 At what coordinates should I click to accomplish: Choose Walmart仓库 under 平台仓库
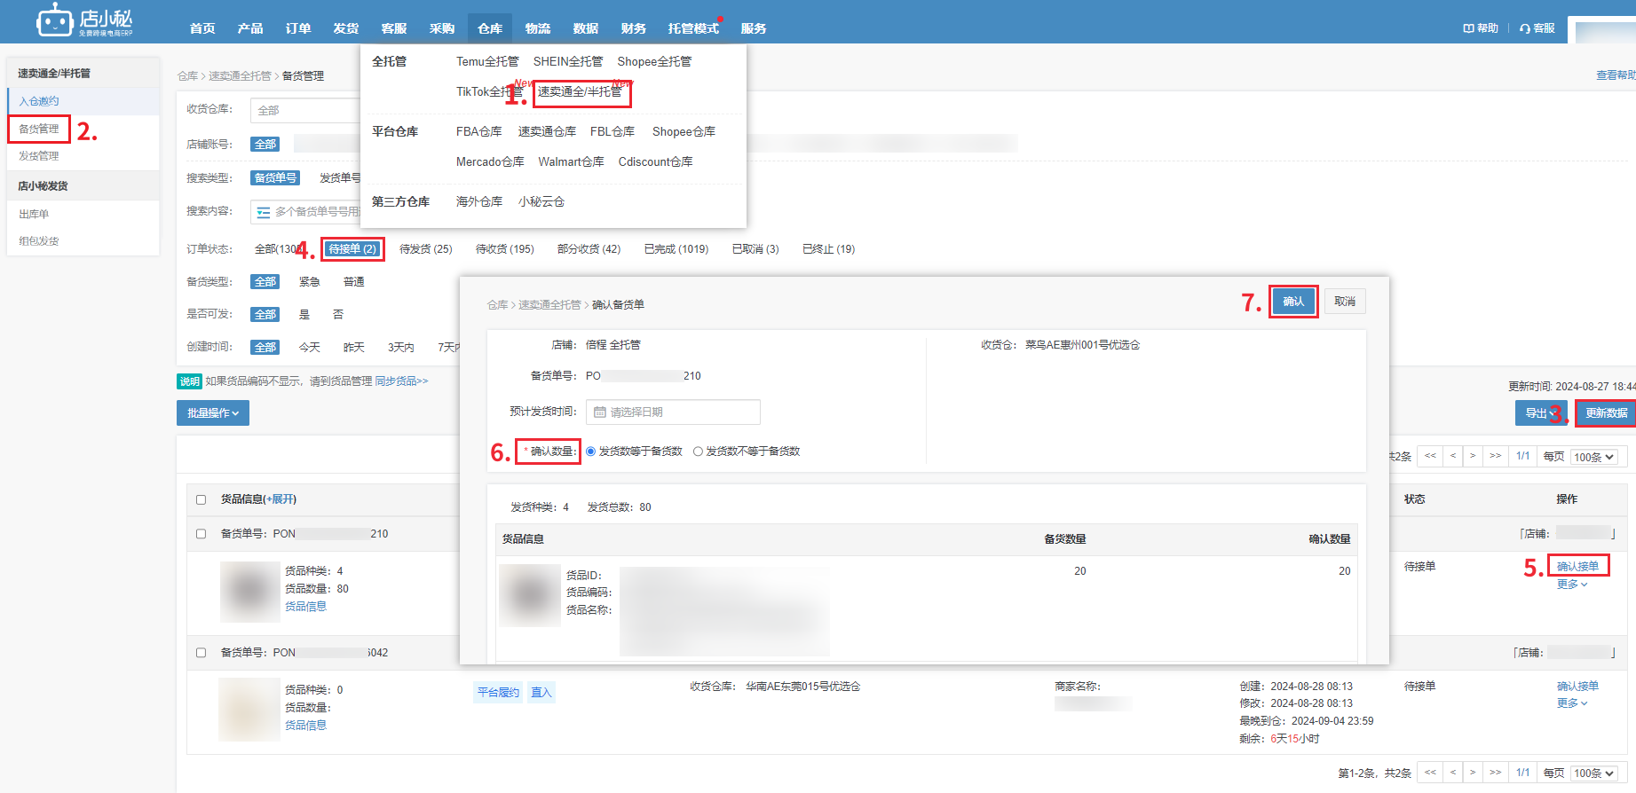[571, 161]
